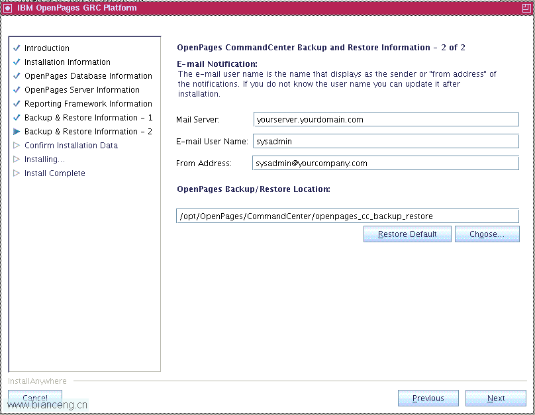Select the Installing... step
The height and width of the screenshot is (415, 535).
click(44, 160)
